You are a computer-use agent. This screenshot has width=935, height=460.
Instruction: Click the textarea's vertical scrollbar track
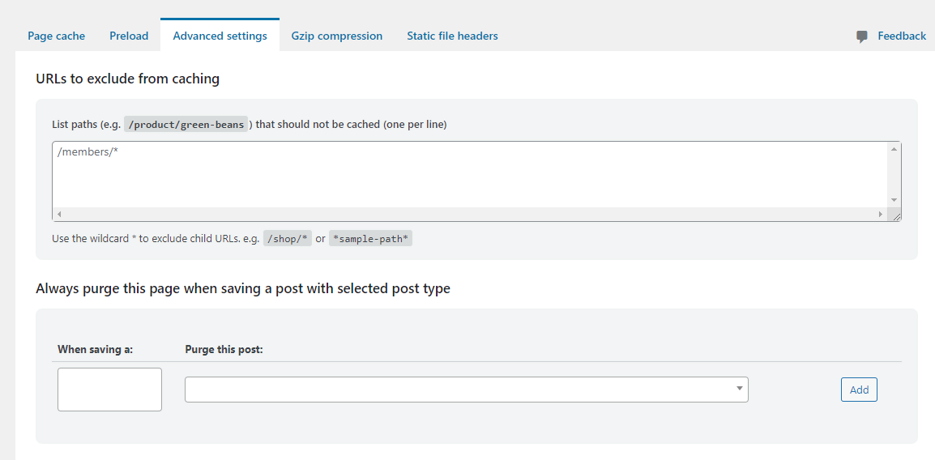894,174
